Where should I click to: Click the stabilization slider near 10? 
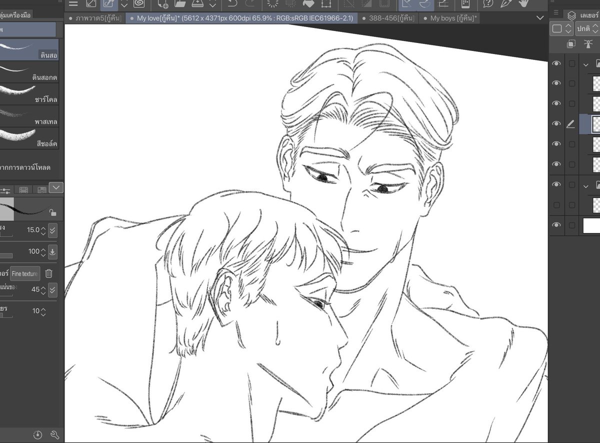point(6,315)
